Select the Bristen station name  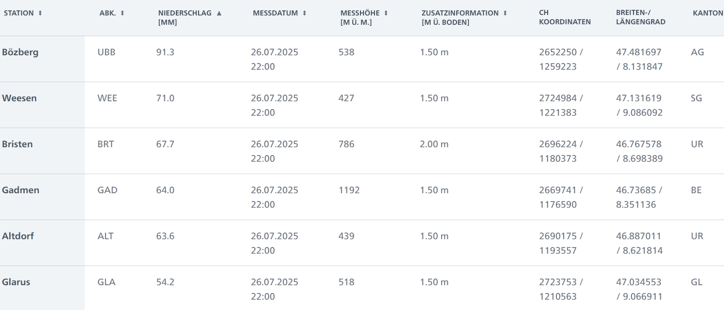click(17, 144)
